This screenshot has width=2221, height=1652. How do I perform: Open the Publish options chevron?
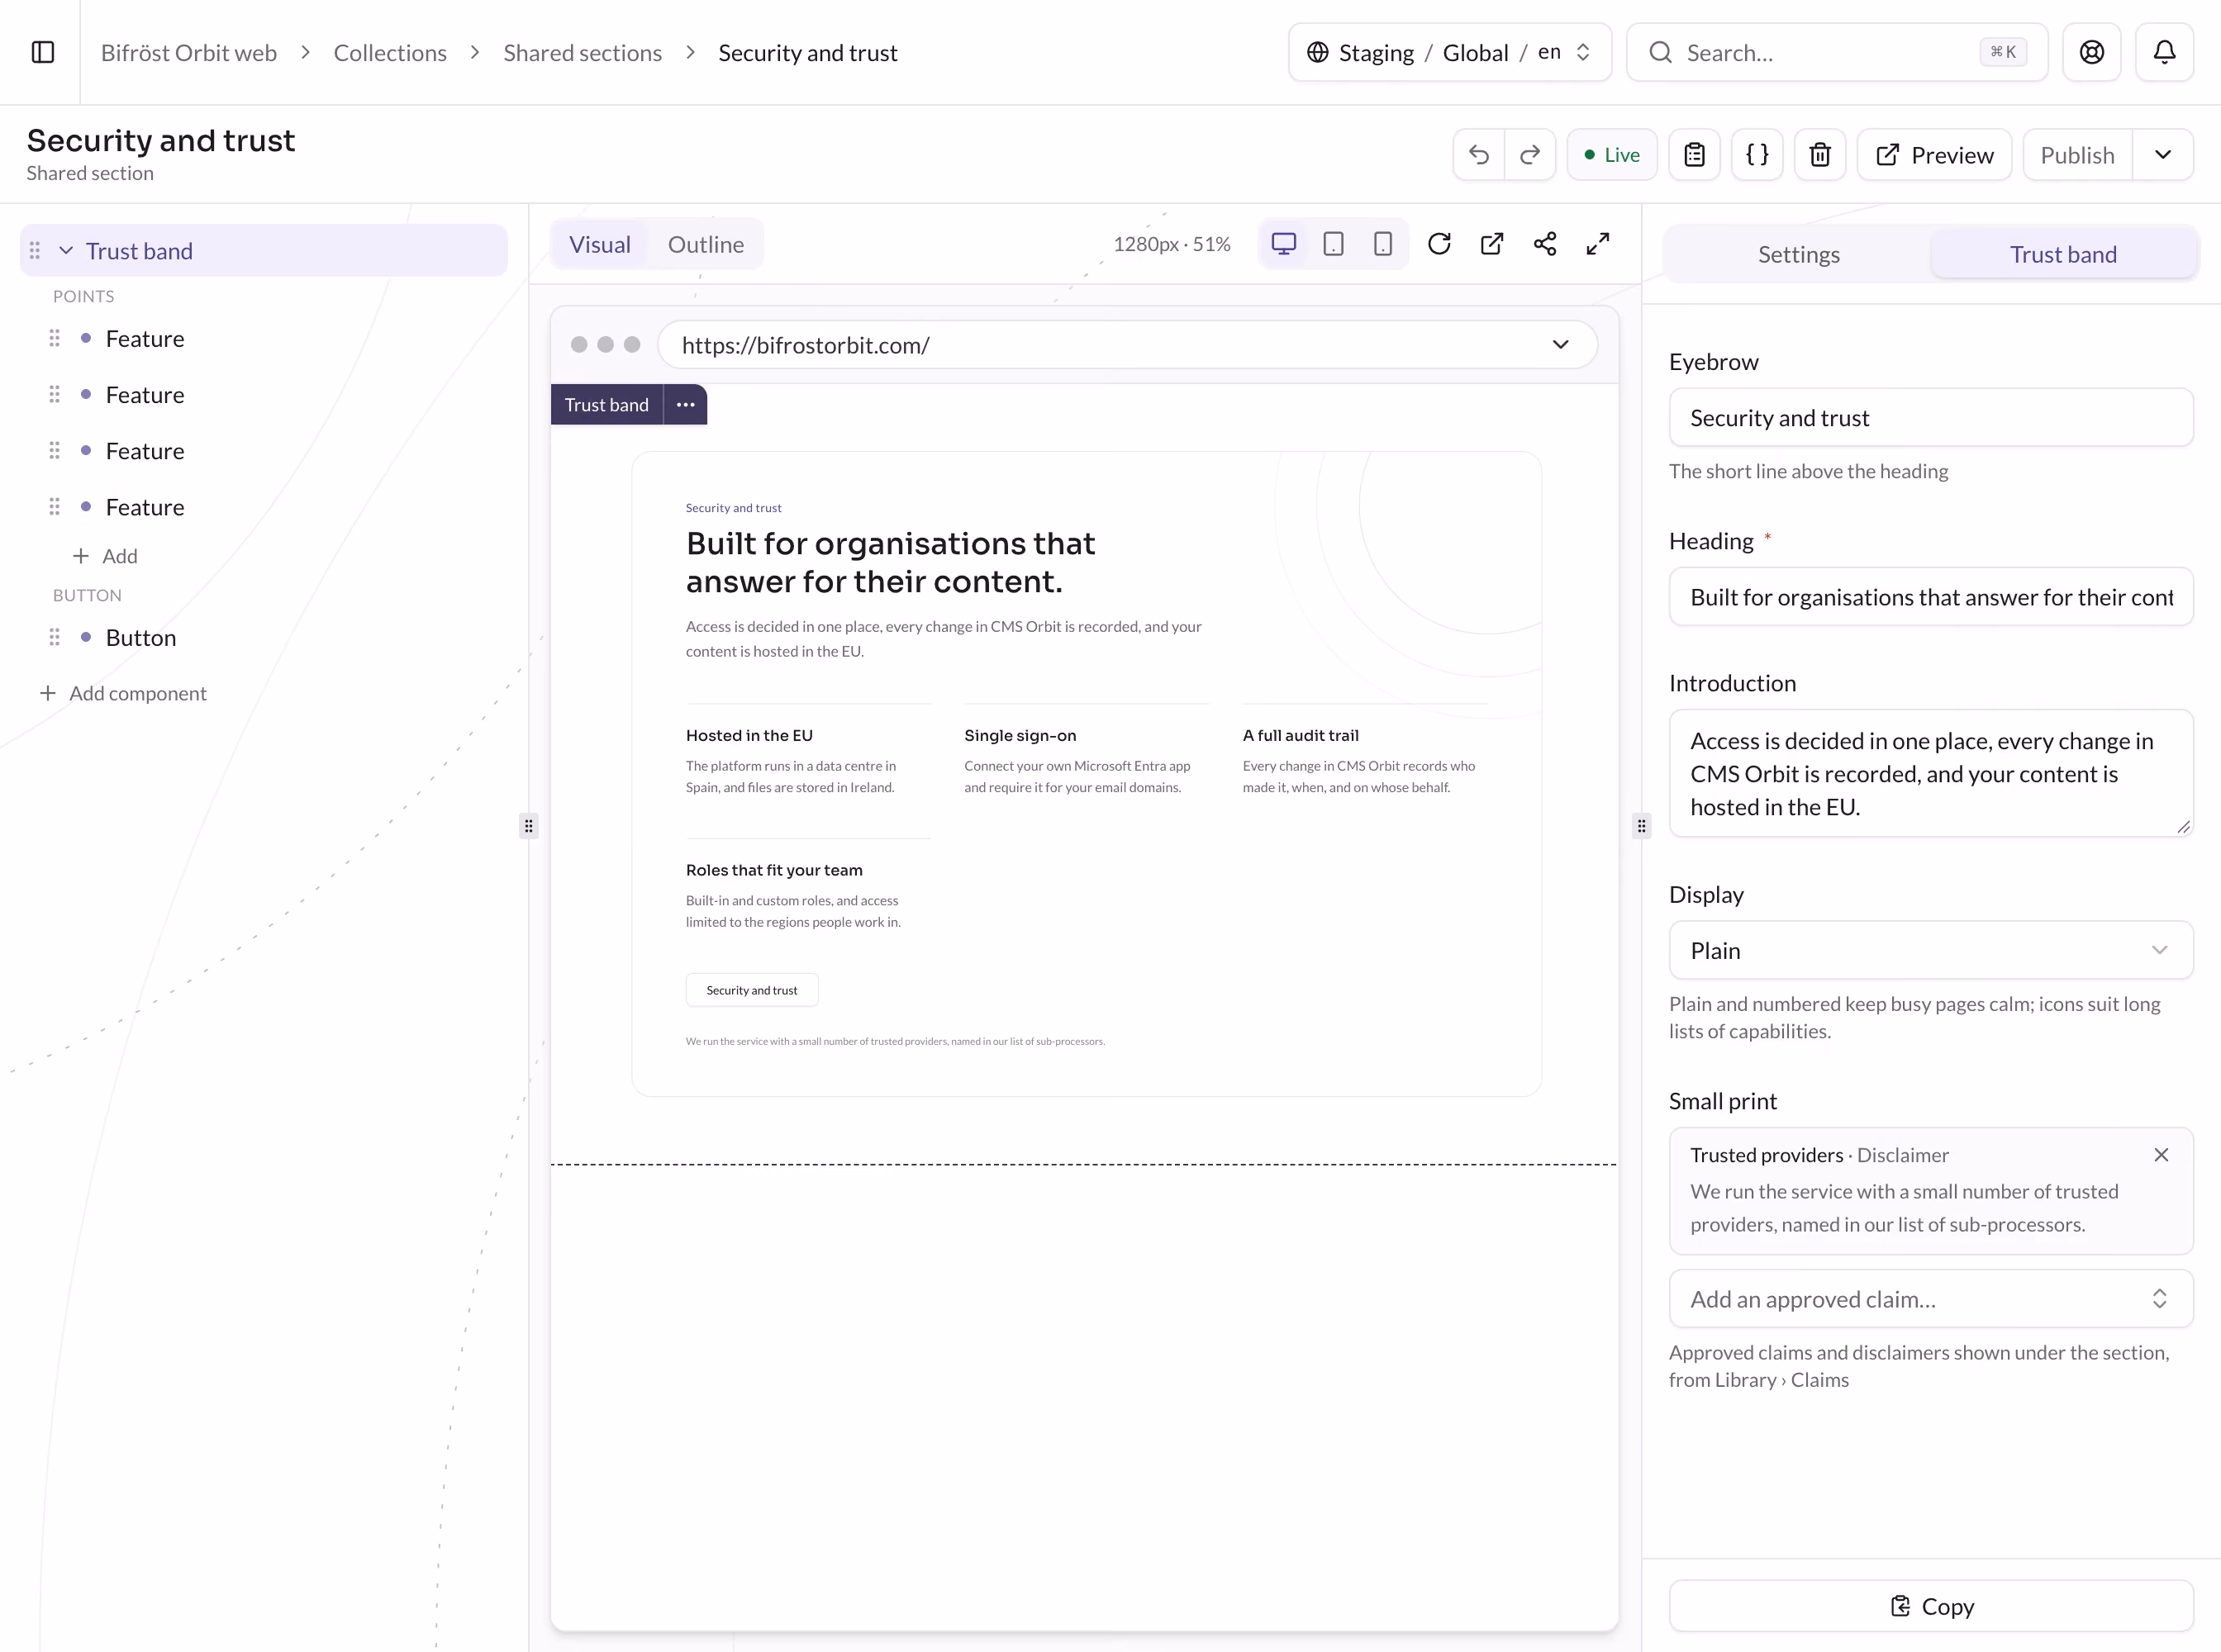coord(2163,155)
